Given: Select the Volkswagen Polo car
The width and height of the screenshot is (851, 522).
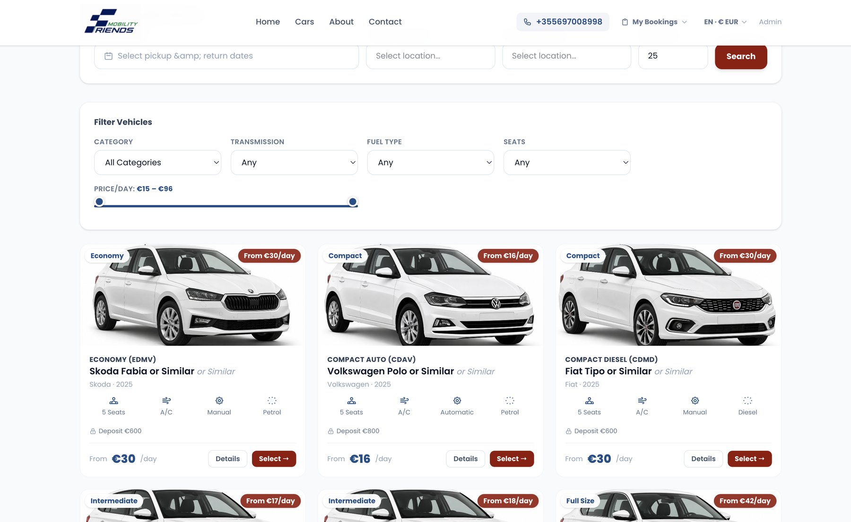Looking at the screenshot, I should tap(512, 459).
